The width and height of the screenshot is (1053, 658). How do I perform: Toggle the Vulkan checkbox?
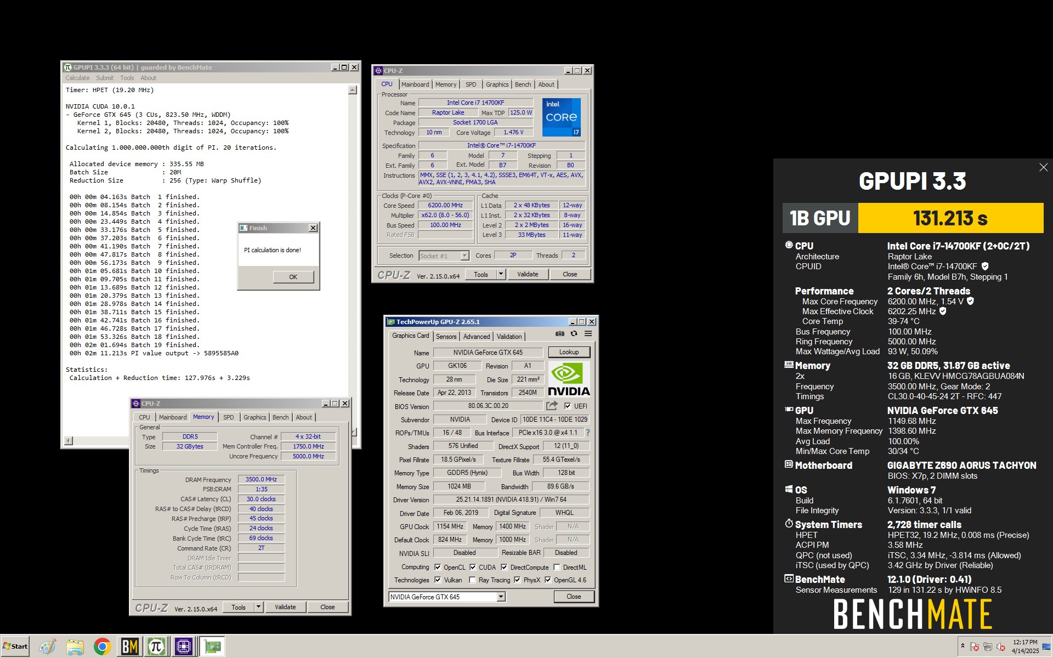coord(438,580)
